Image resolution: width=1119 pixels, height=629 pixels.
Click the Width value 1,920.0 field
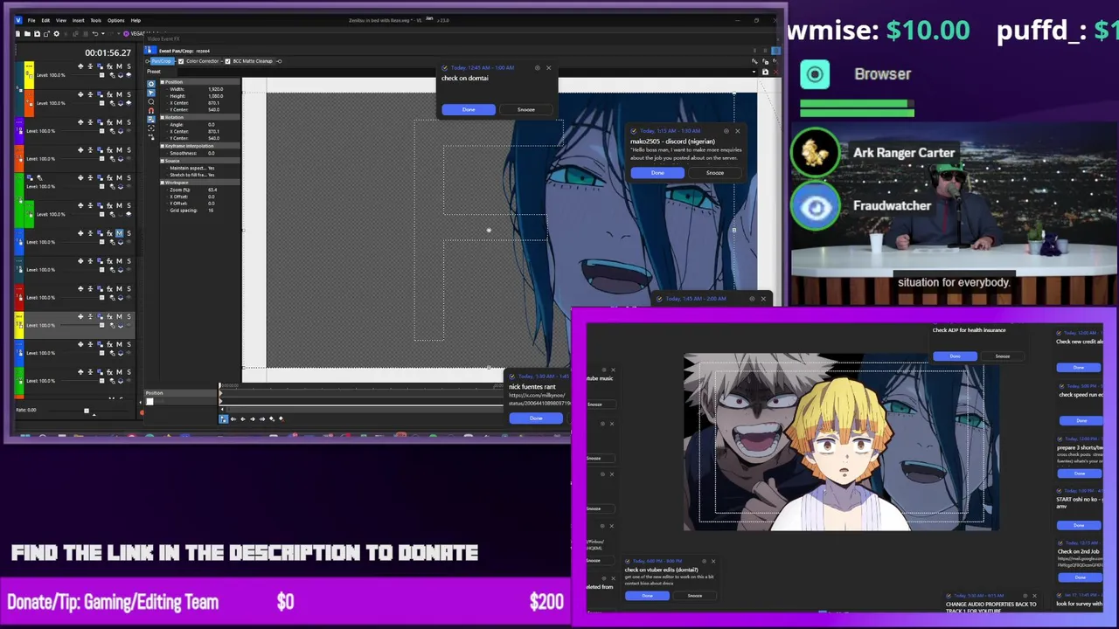pyautogui.click(x=216, y=89)
